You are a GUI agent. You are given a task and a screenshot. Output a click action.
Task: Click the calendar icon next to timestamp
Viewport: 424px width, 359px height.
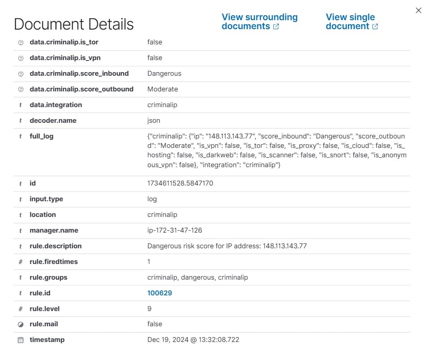point(20,340)
